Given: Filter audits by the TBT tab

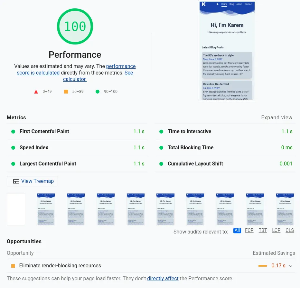Looking at the screenshot, I should pyautogui.click(x=263, y=230).
